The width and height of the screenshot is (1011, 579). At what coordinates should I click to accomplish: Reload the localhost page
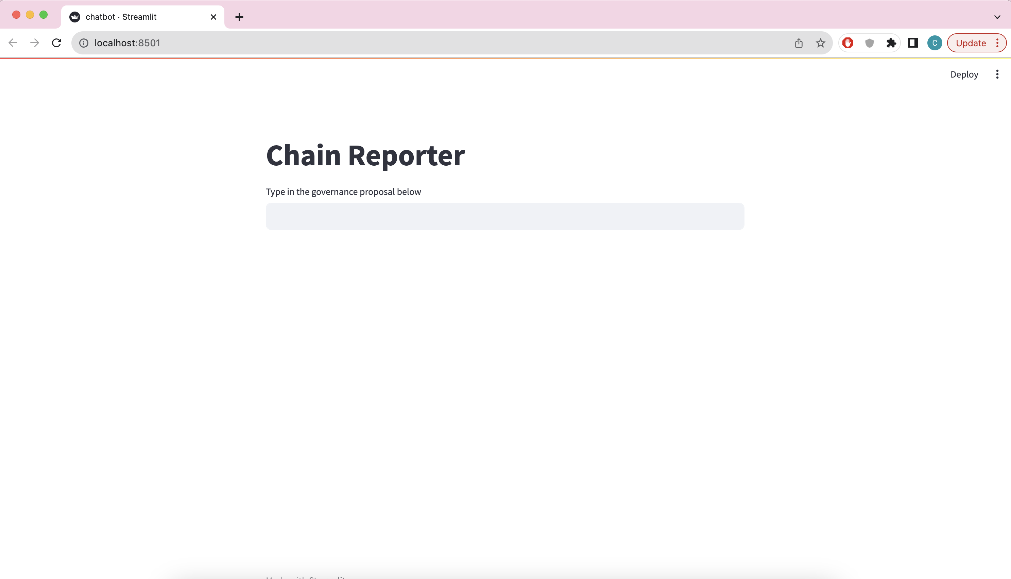57,43
